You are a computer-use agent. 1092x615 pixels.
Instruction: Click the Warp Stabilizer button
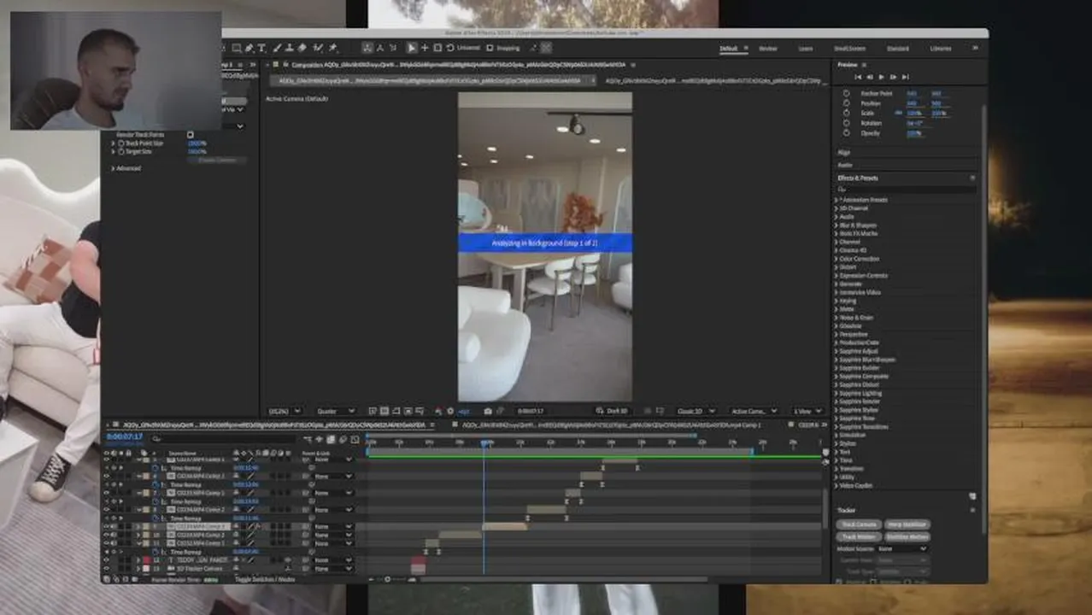tap(907, 524)
